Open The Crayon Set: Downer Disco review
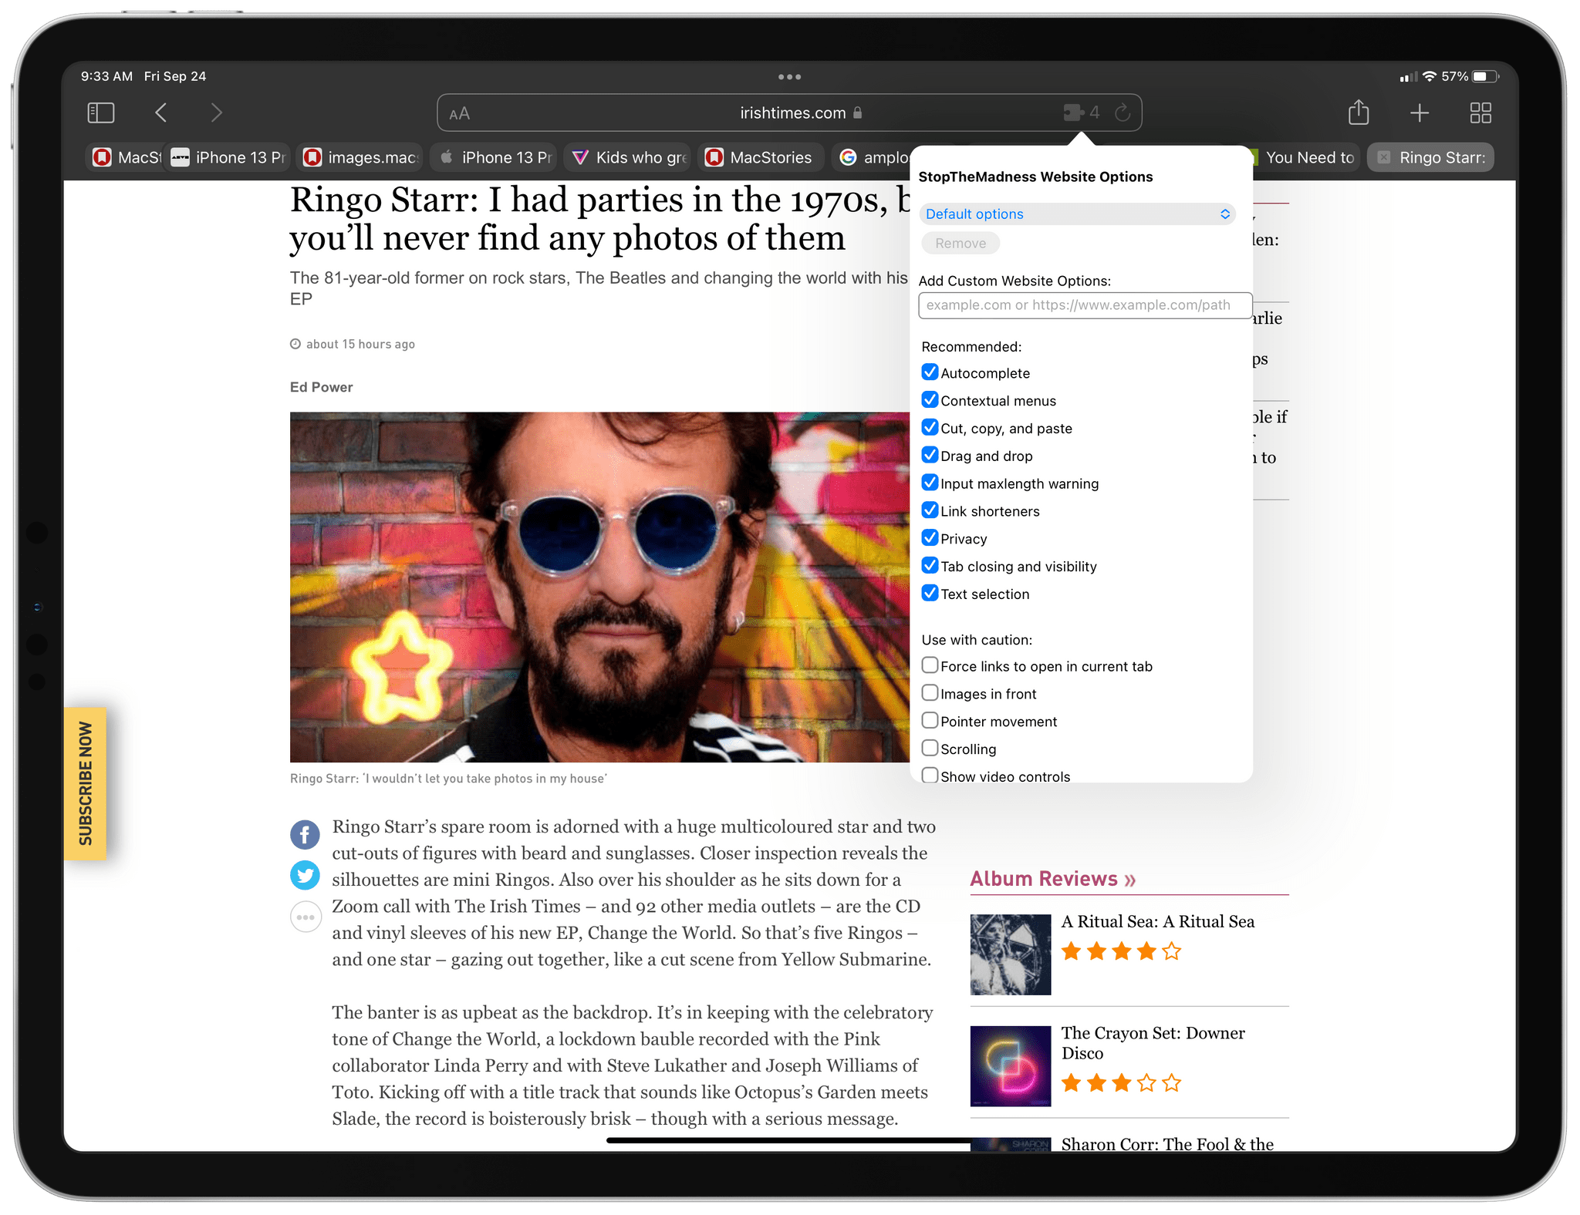The image size is (1580, 1215). (x=1153, y=1042)
